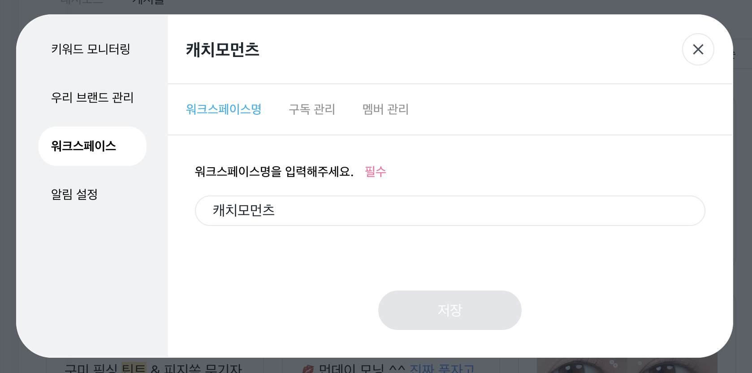This screenshot has height=373, width=752.
Task: Close the 캐치모먼츠 settings dialog
Action: [698, 49]
